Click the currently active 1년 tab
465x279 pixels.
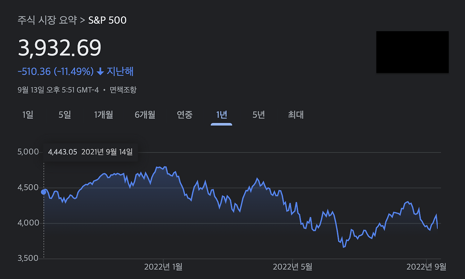coord(221,115)
